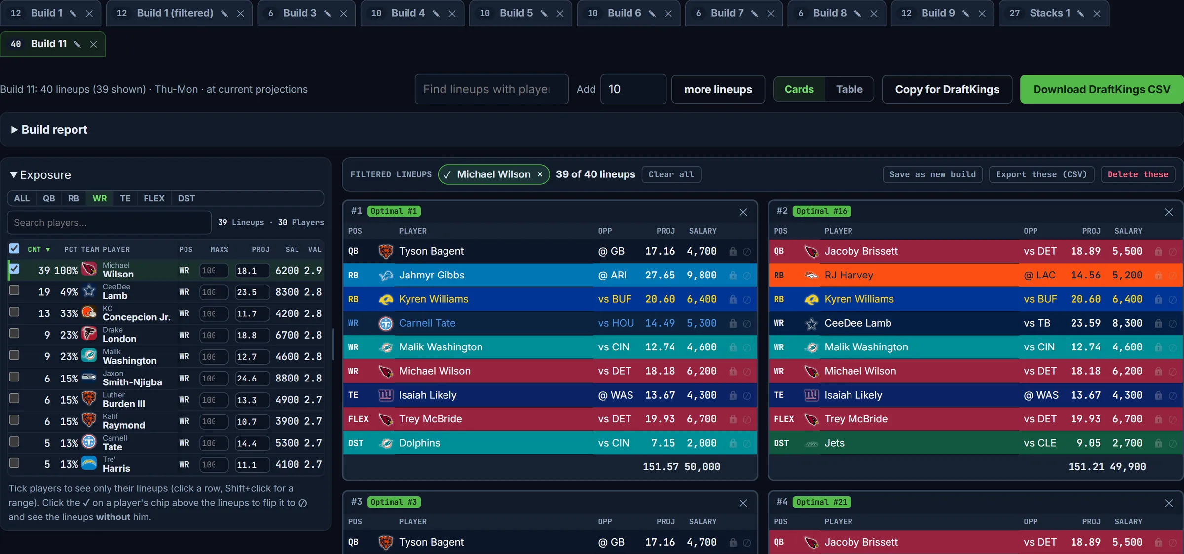1184x554 pixels.
Task: Click Clear all filters
Action: pos(671,174)
